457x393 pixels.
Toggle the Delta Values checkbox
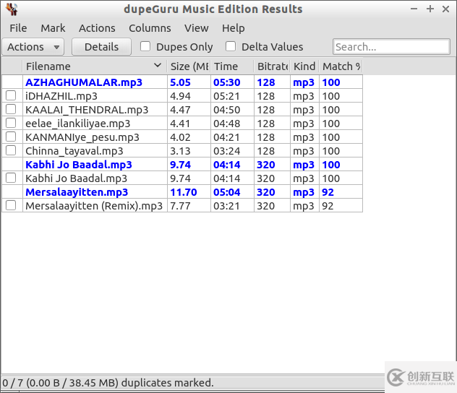tap(231, 46)
